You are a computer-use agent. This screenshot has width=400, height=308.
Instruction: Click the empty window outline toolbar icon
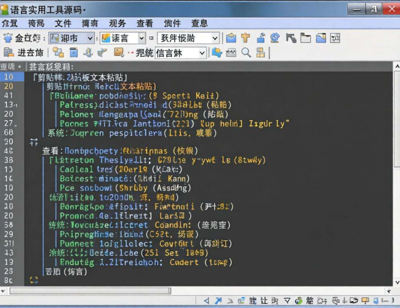pos(305,38)
